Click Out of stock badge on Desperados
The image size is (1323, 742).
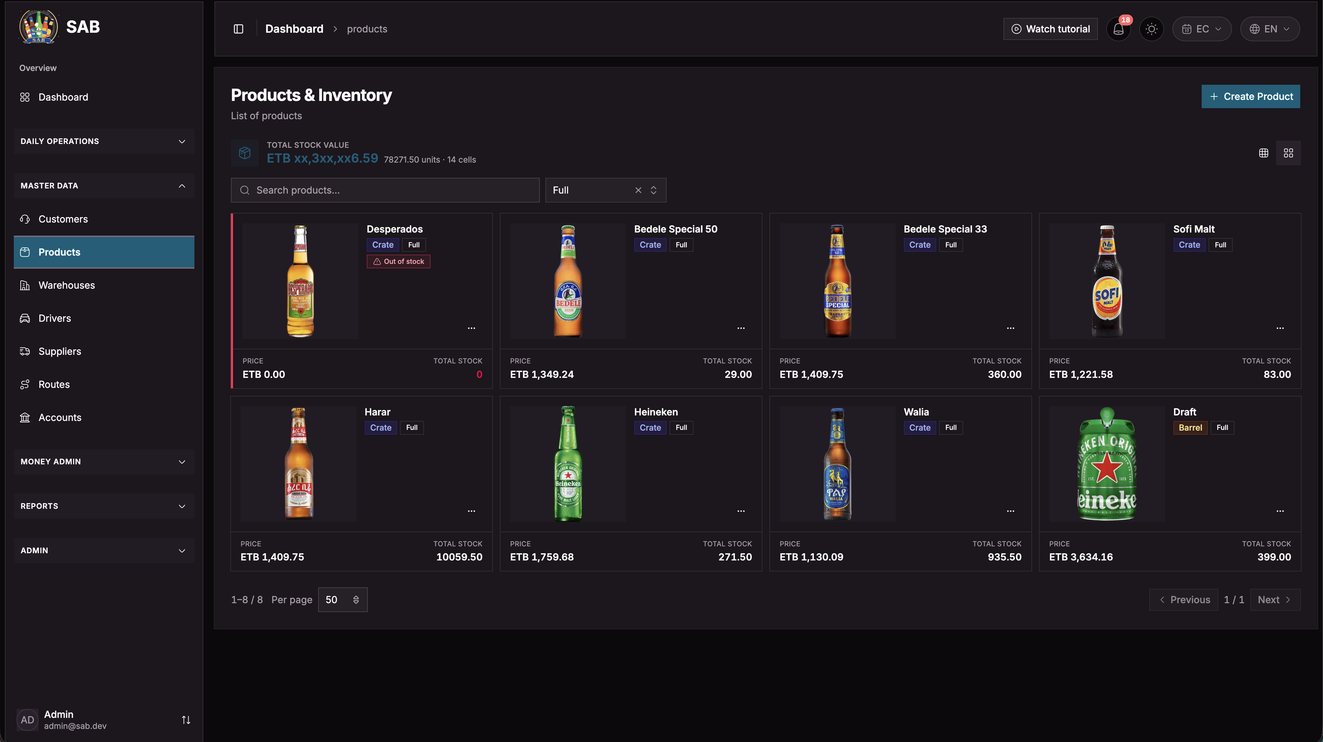pos(398,262)
